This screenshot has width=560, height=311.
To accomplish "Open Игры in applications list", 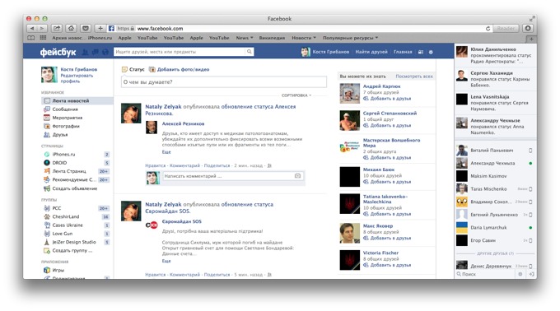I will pyautogui.click(x=58, y=271).
